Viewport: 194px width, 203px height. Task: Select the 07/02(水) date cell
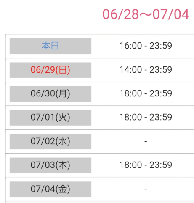(x=50, y=141)
